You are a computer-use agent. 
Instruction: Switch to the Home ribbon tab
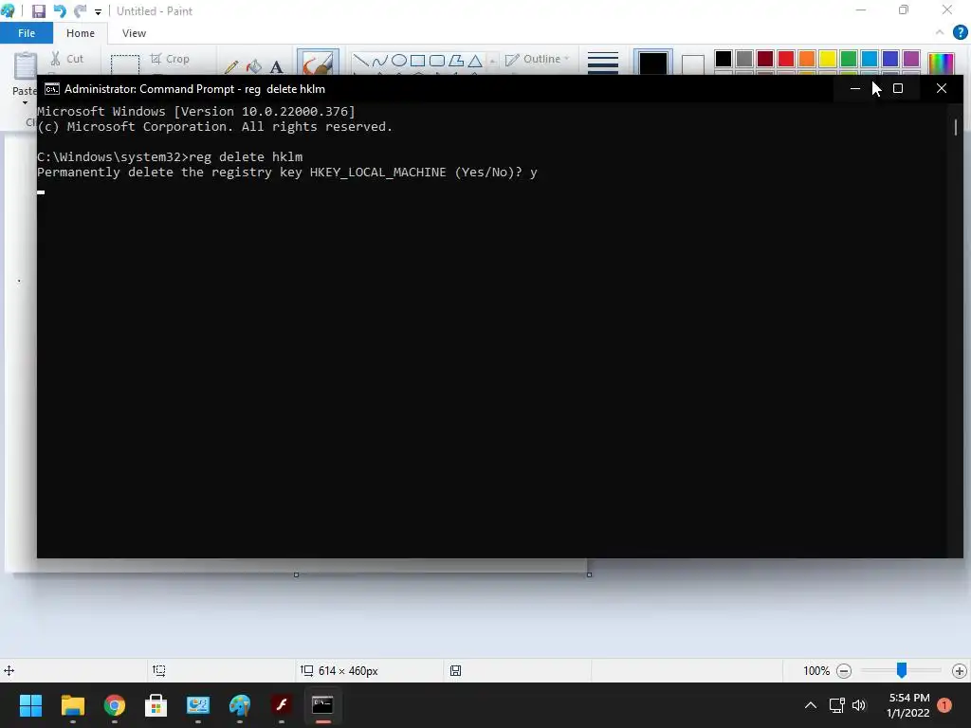(81, 33)
